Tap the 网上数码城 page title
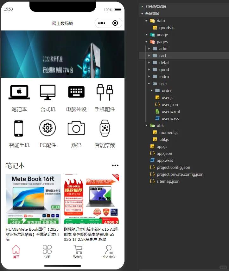 (x=63, y=23)
